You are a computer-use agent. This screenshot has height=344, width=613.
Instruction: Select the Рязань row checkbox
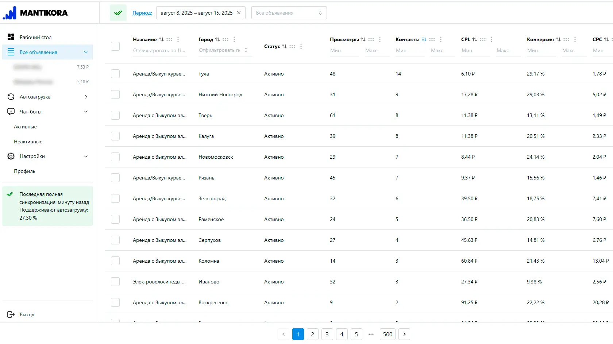coord(115,178)
